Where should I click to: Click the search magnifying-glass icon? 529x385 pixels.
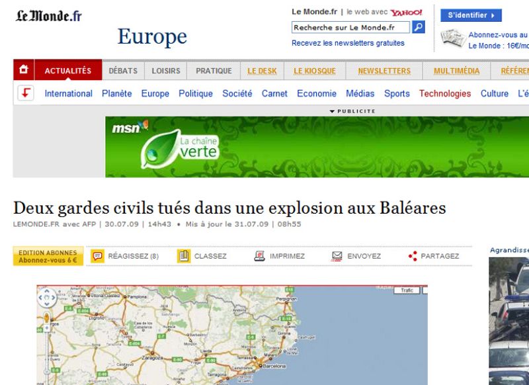(x=417, y=27)
